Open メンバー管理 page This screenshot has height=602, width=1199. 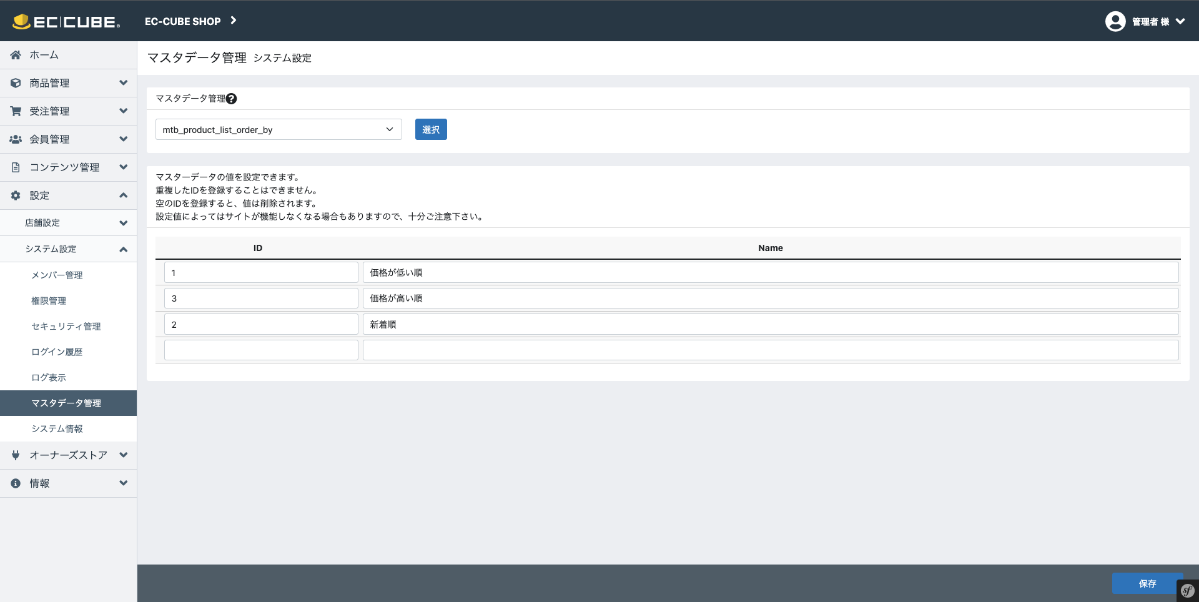(57, 275)
